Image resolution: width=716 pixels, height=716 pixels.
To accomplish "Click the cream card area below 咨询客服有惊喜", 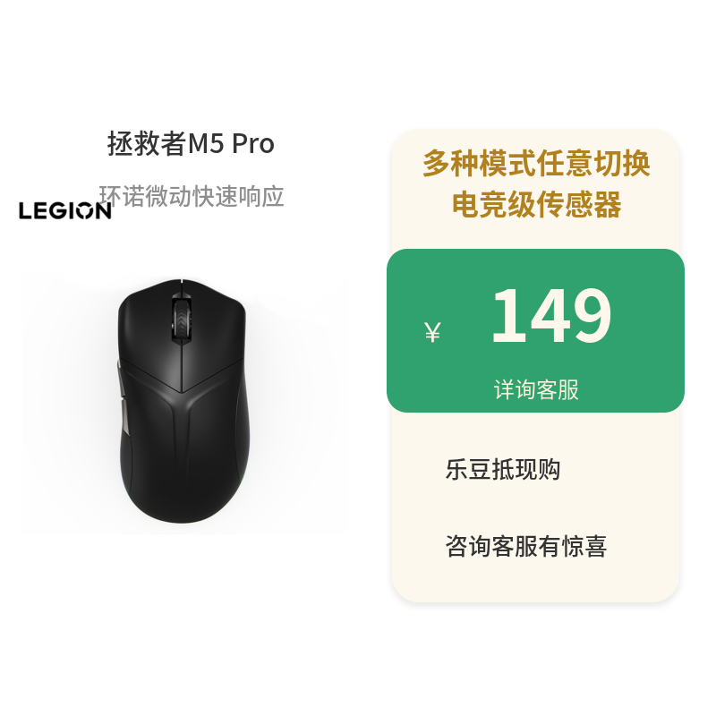I will [x=535, y=581].
